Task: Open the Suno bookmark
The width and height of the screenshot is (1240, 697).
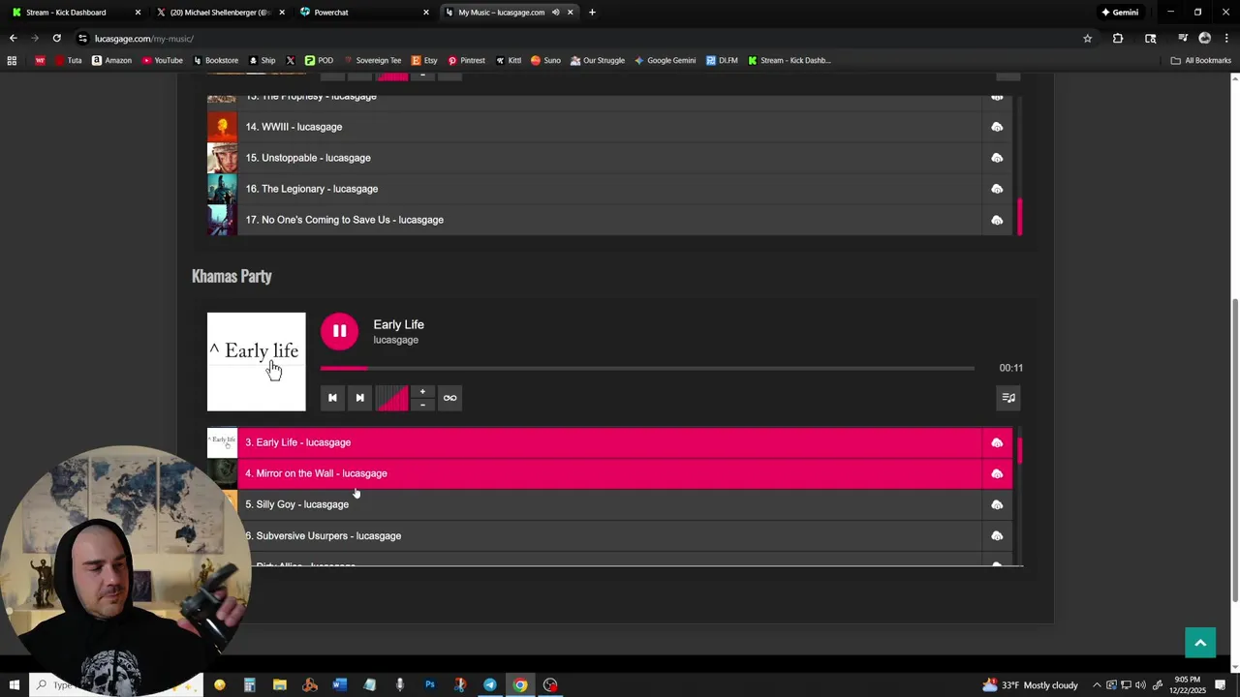Action: tap(545, 60)
